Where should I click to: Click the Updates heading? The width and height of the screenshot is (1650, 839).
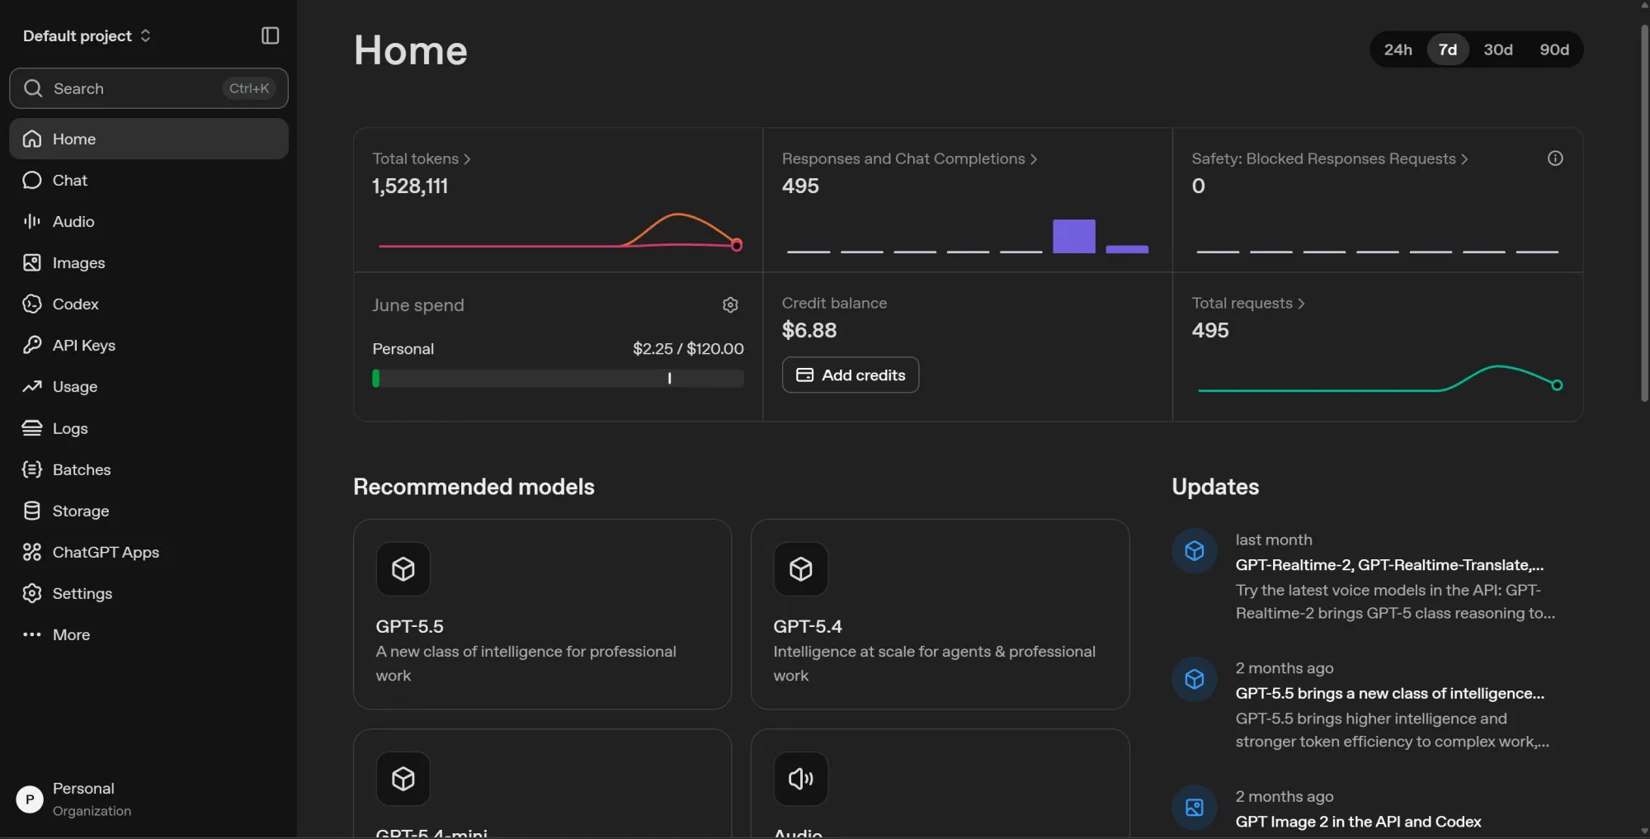pos(1215,487)
